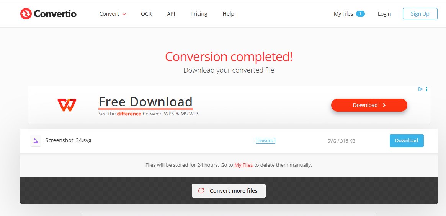Open My Files in header
The image size is (446, 216).
coord(343,14)
